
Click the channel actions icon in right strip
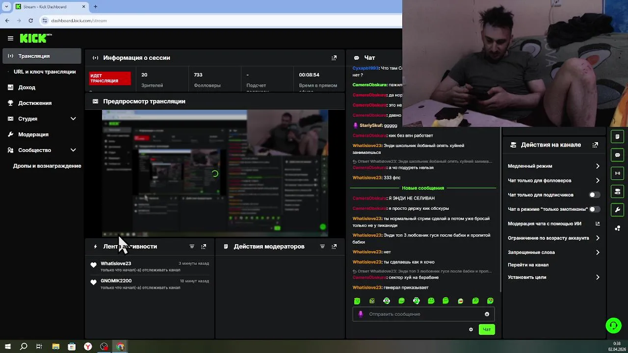[x=617, y=191]
